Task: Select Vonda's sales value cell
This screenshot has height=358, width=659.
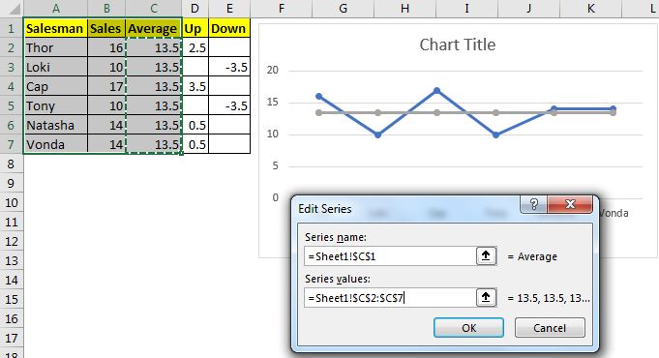Action: [106, 144]
